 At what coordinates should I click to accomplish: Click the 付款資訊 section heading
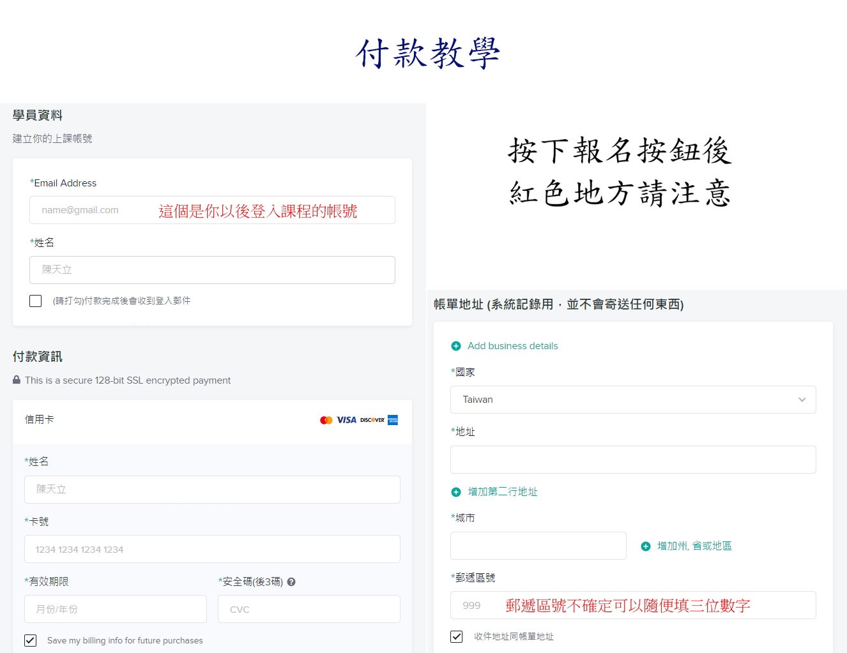coord(38,356)
